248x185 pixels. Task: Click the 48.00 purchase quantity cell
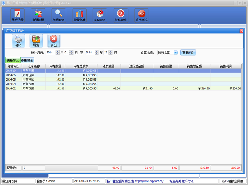(109, 88)
